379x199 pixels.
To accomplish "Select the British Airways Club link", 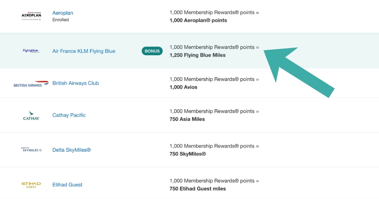I will (x=75, y=83).
